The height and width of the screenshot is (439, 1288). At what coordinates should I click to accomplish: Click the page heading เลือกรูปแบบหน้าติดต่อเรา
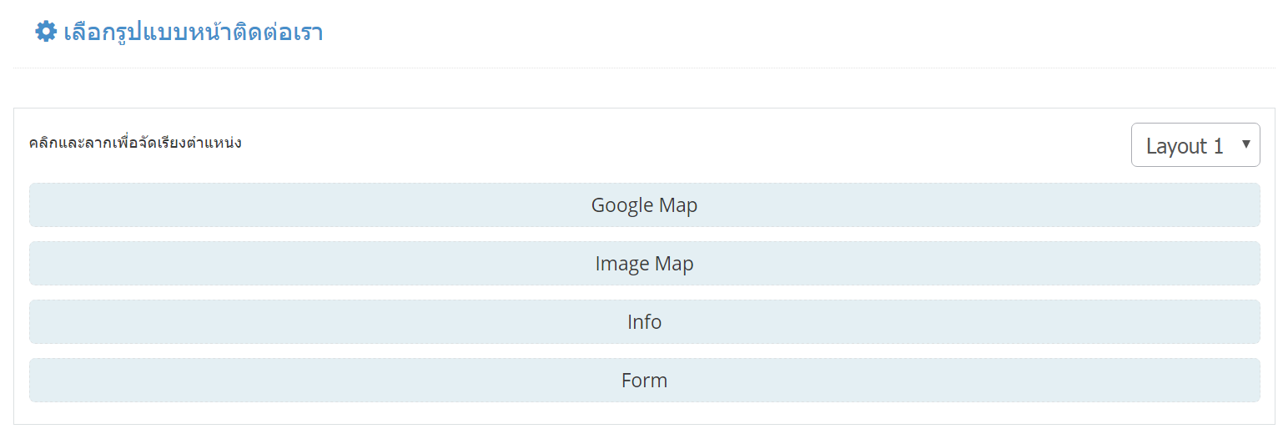tap(193, 33)
